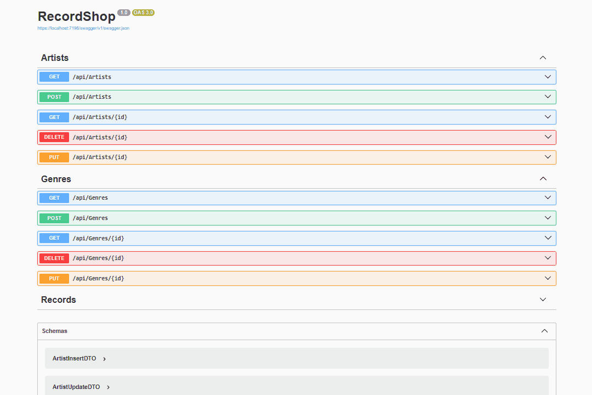Expand the ArtistUpdateDTO schema arrow
The width and height of the screenshot is (592, 395).
click(x=108, y=387)
